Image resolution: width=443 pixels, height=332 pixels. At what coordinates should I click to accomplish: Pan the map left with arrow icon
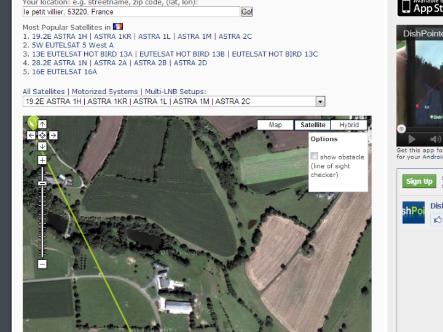point(31,135)
